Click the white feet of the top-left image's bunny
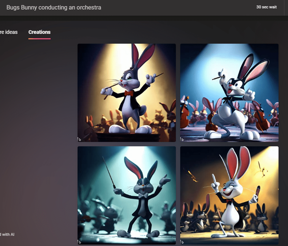The height and width of the screenshot is (246, 288). pos(130,129)
